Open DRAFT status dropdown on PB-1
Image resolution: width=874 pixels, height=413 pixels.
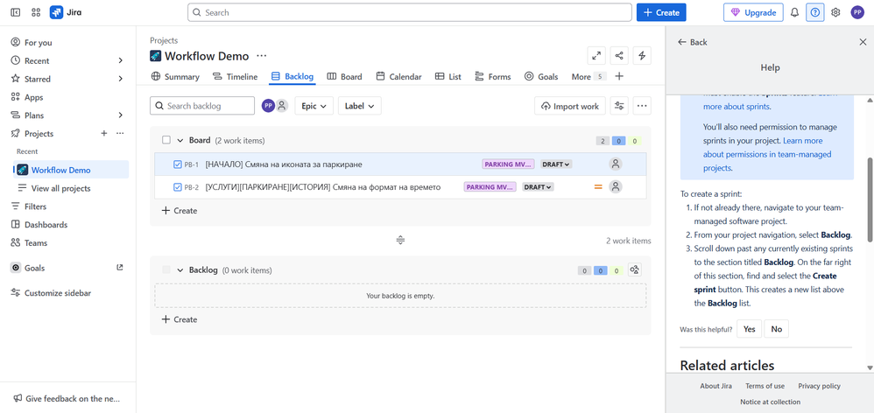pyautogui.click(x=556, y=164)
